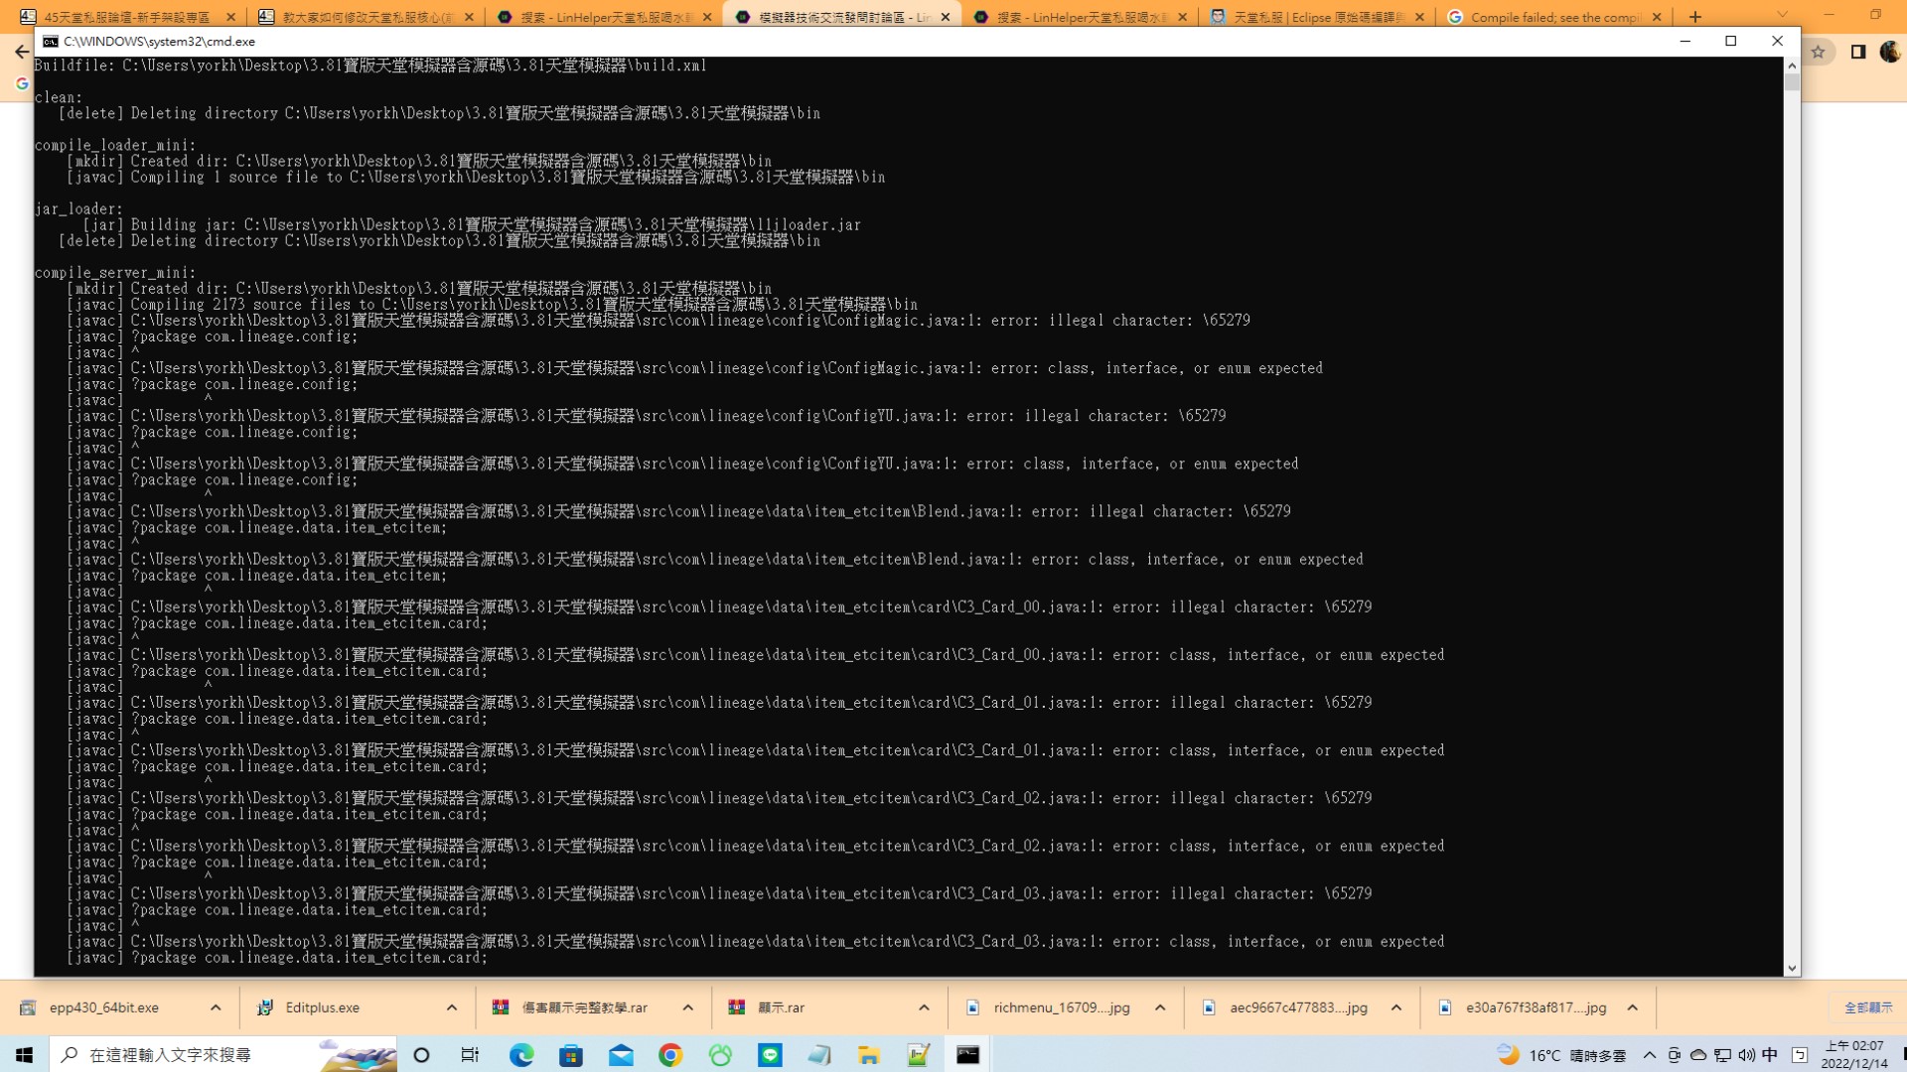
Task: Click the cmd scrollbar down arrow
Action: (x=1792, y=969)
